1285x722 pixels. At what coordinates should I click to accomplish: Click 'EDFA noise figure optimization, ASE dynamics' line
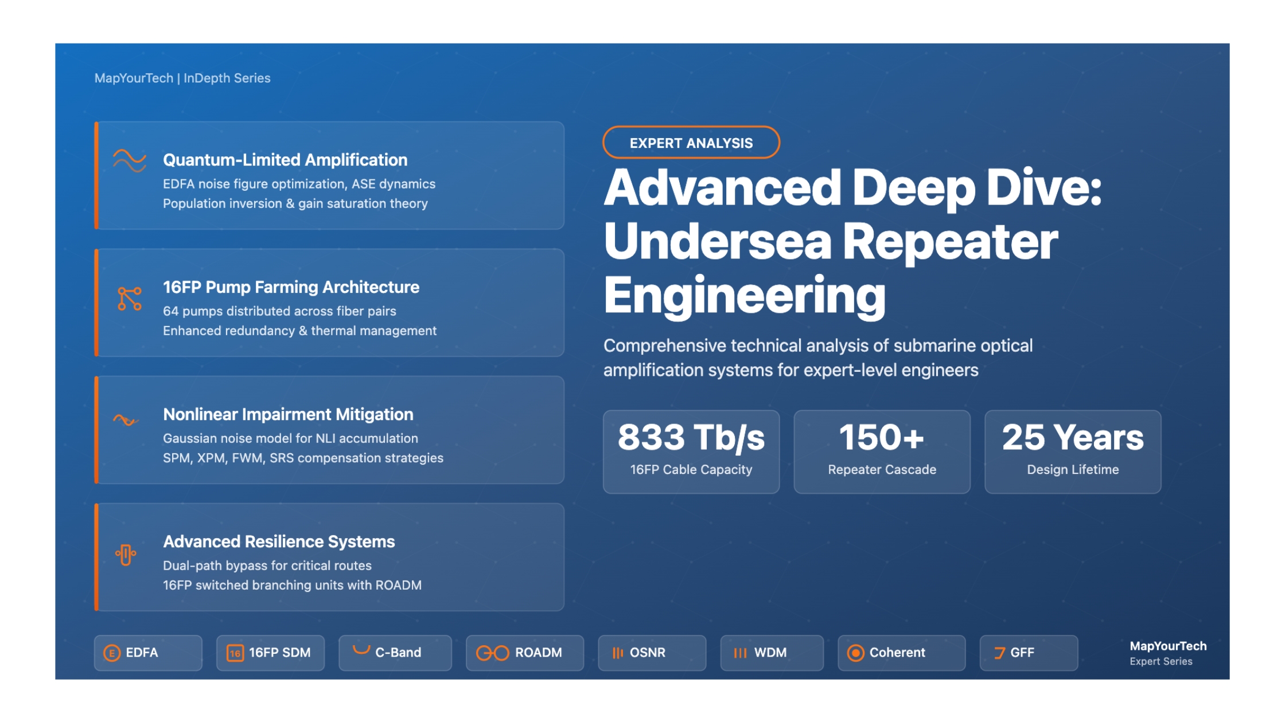299,184
